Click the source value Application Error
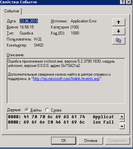 point(84,21)
